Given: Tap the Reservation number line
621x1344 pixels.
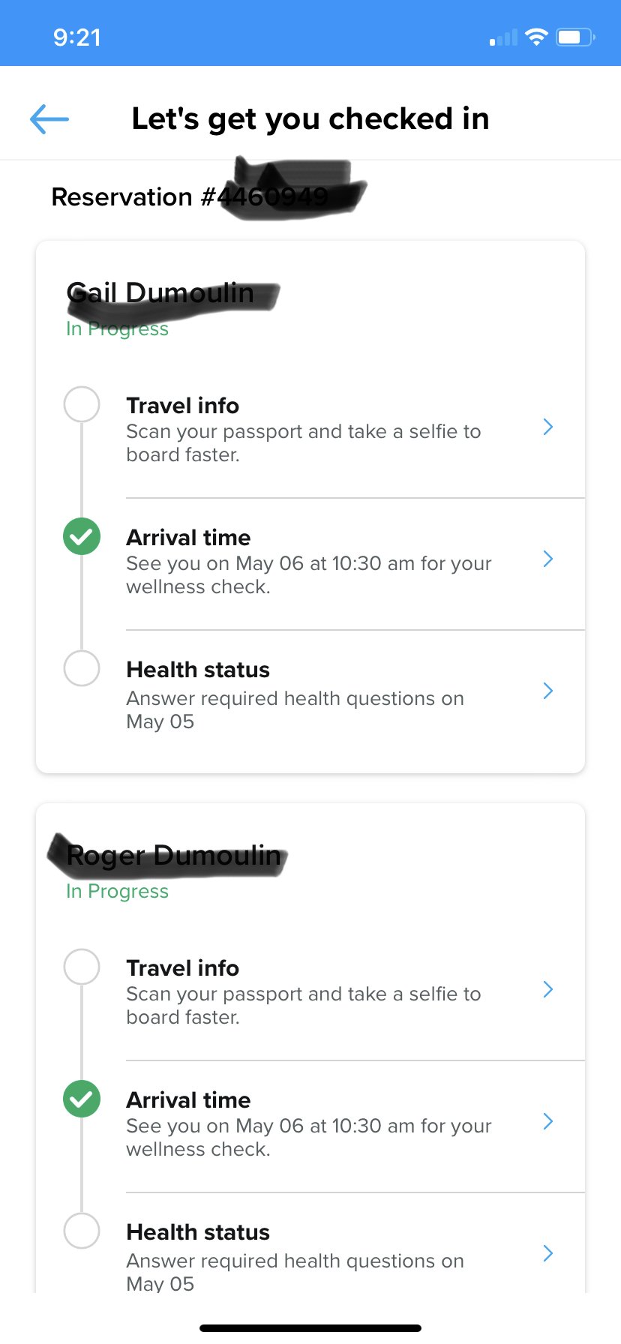Looking at the screenshot, I should 189,197.
